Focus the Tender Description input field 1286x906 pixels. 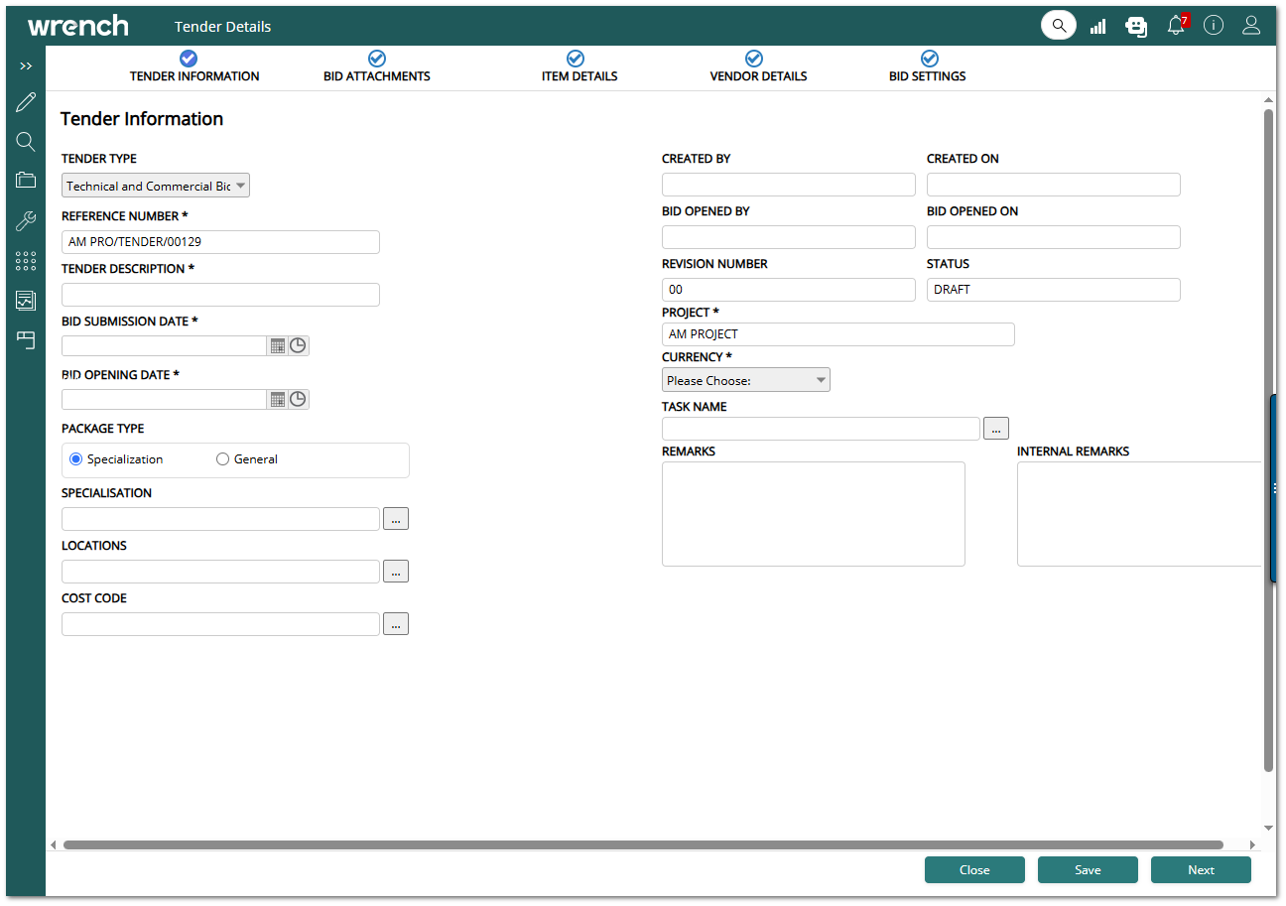(220, 295)
